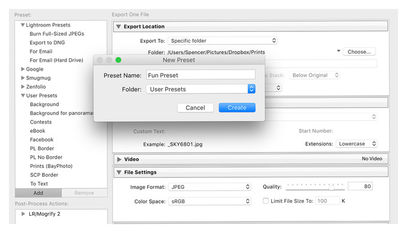Open the Extensions Lowercase dropdown

[x=356, y=144]
